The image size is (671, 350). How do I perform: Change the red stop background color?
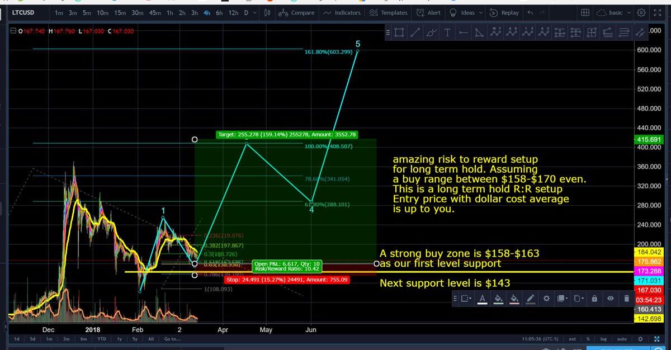click(x=514, y=299)
